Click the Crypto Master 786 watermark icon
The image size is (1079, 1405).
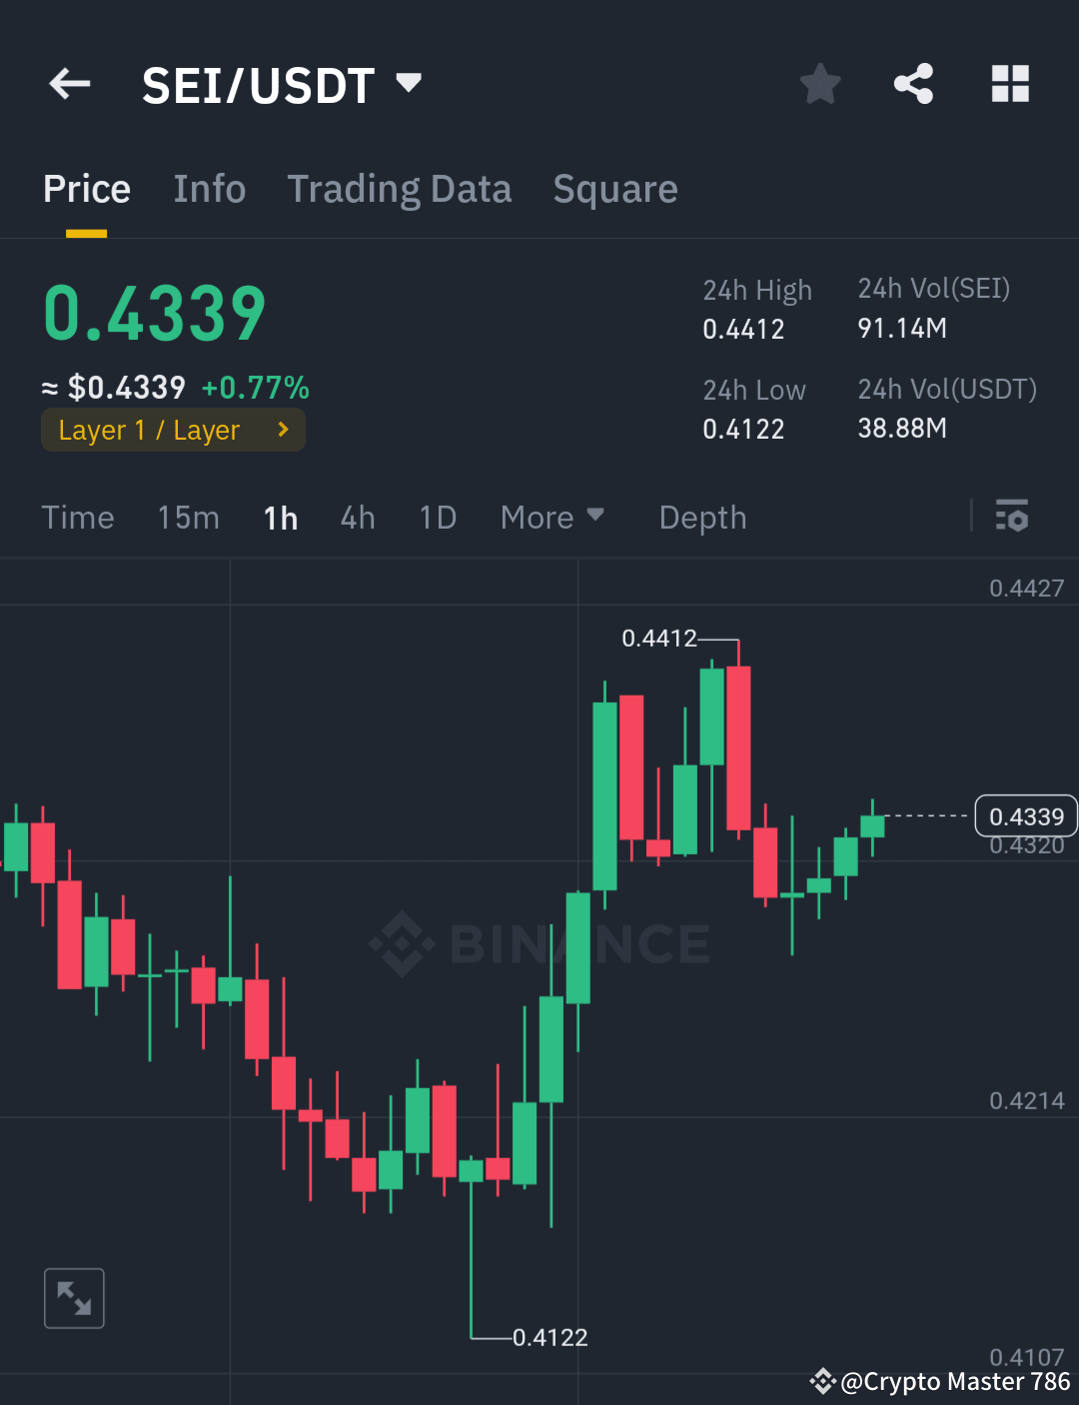pyautogui.click(x=821, y=1381)
